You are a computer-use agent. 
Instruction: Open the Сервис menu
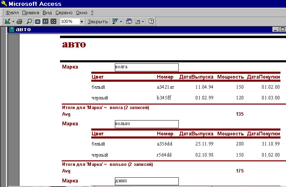[x=64, y=12]
